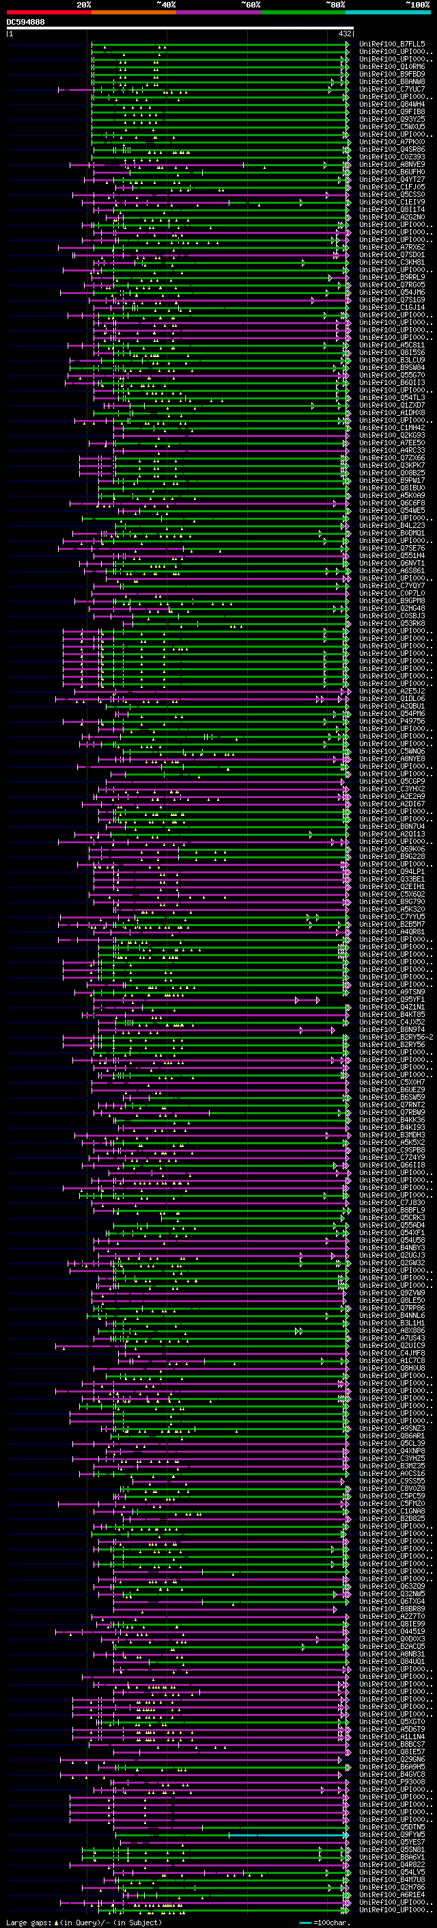Viewport: 437px width, 1928px height.
Task: Select the UniRef100_B6UFH0 label
Action: (x=392, y=172)
